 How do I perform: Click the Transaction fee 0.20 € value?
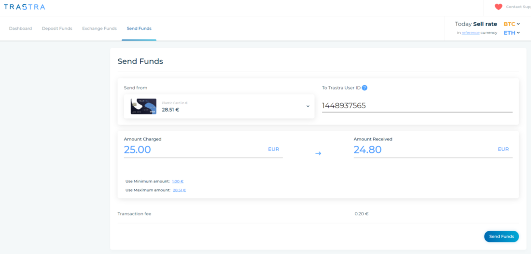point(362,214)
